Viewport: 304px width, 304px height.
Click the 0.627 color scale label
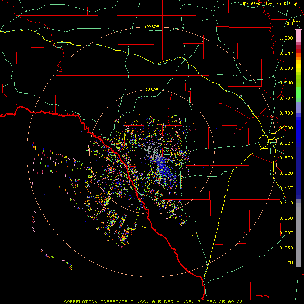(x=286, y=143)
